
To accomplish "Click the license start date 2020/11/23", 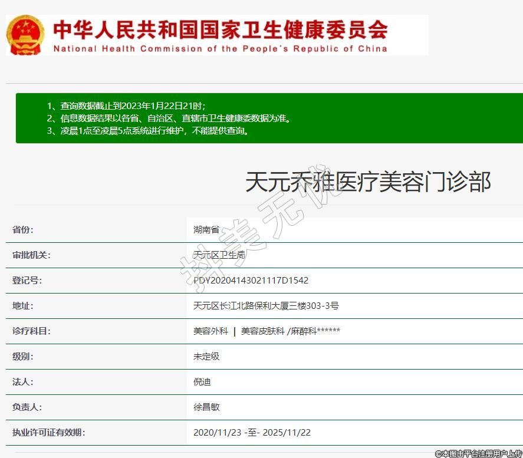I will [217, 433].
